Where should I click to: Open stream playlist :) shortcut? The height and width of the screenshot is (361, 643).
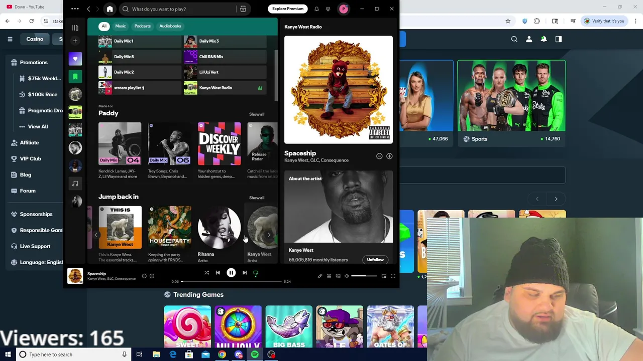point(139,88)
